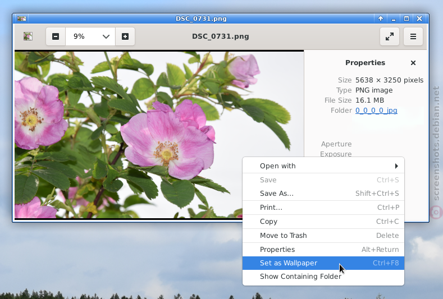The width and height of the screenshot is (443, 299).
Task: Open Properties from the context menu
Action: (323, 250)
